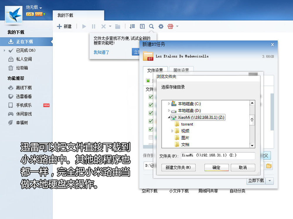The image size is (293, 219).
Task: Toggle the green select-all checkbox
Action: tap(148, 81)
